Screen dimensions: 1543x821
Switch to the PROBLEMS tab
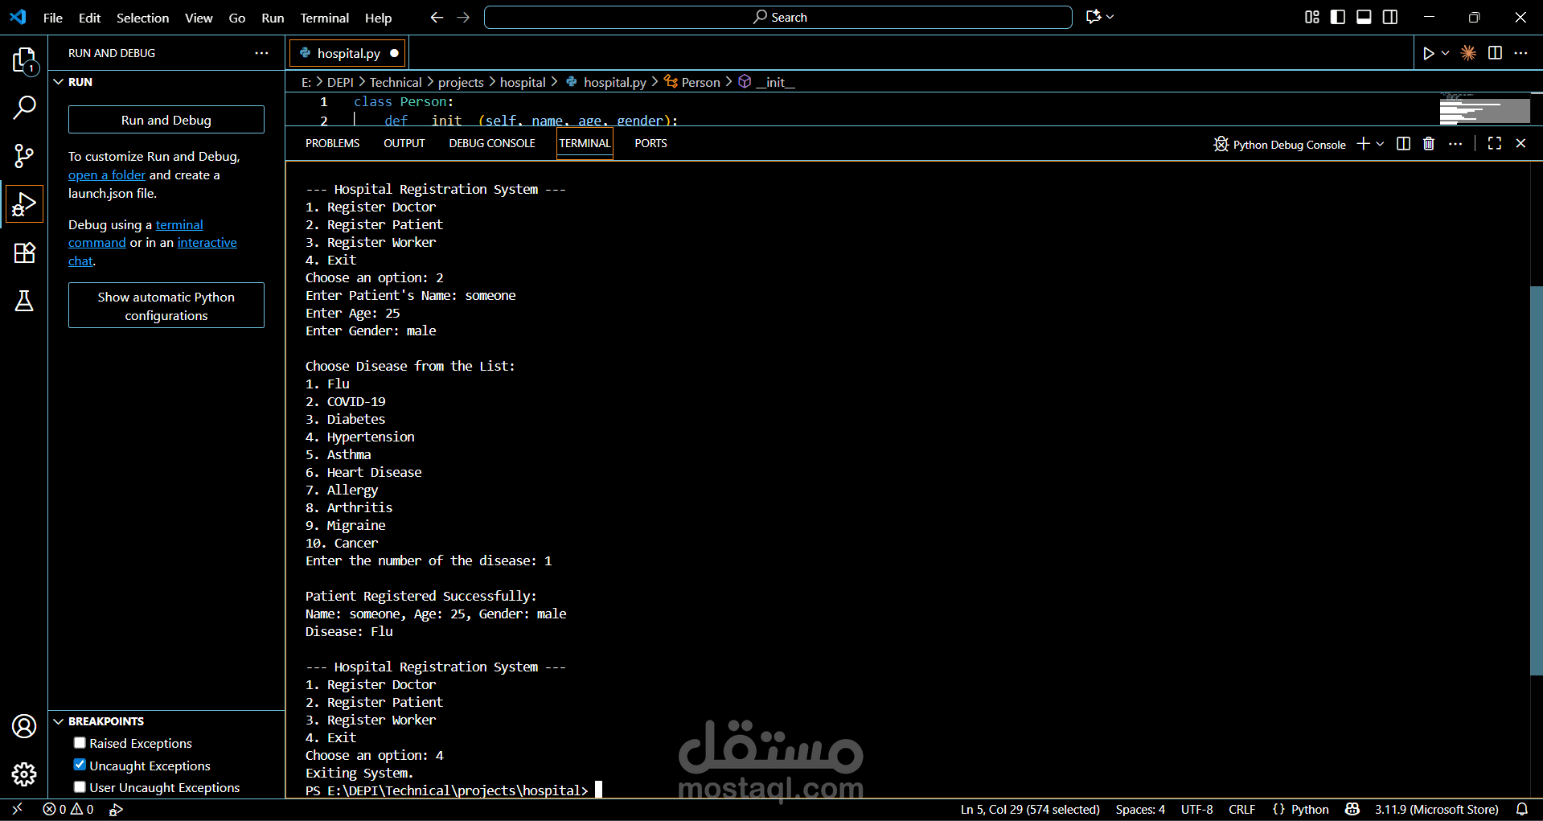tap(332, 143)
